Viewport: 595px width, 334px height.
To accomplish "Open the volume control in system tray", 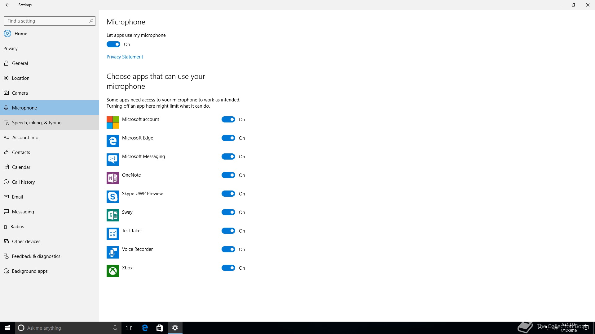I will [555, 328].
